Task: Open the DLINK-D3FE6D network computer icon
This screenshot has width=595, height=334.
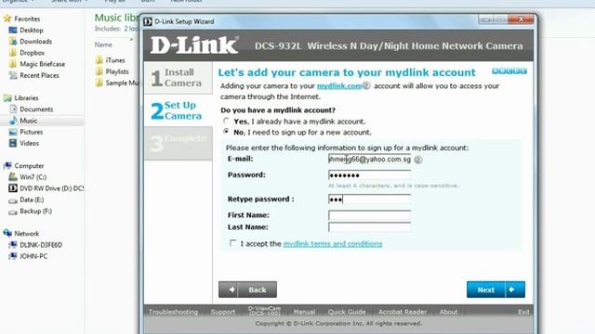Action: point(13,245)
